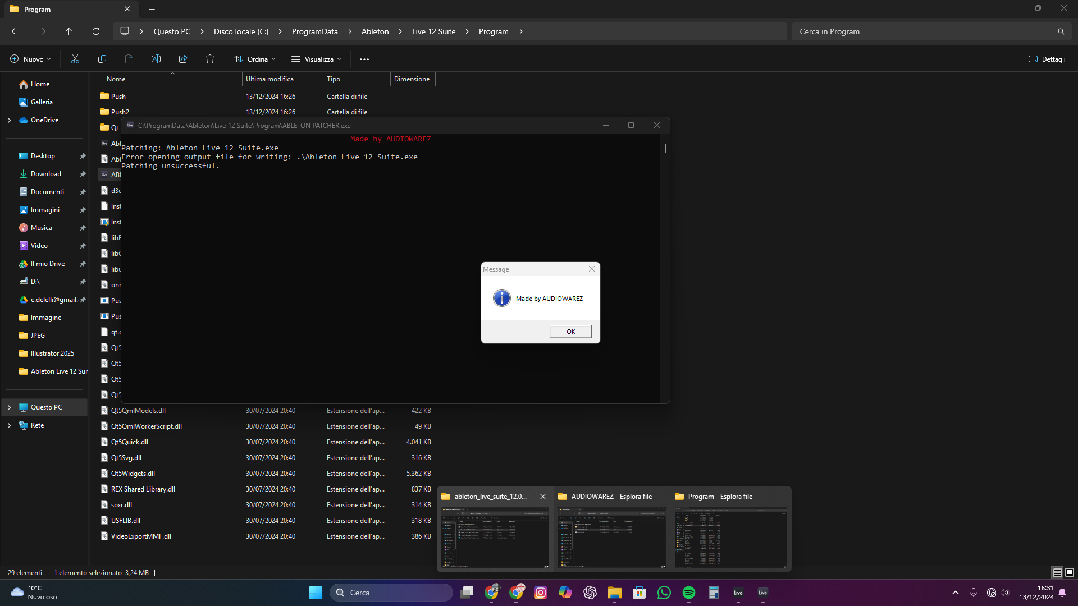Expand chevron after Ableton in address bar
Viewport: 1078px width, 606px height.
click(400, 31)
